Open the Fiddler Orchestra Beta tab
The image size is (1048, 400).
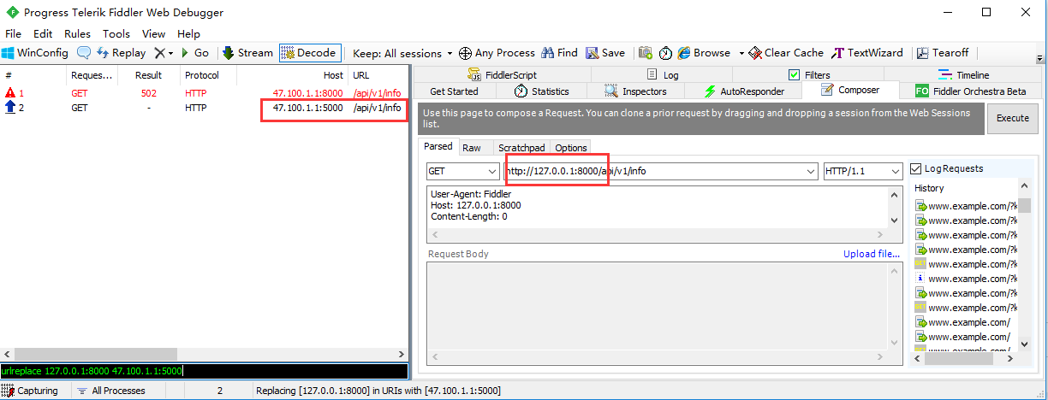(x=970, y=91)
